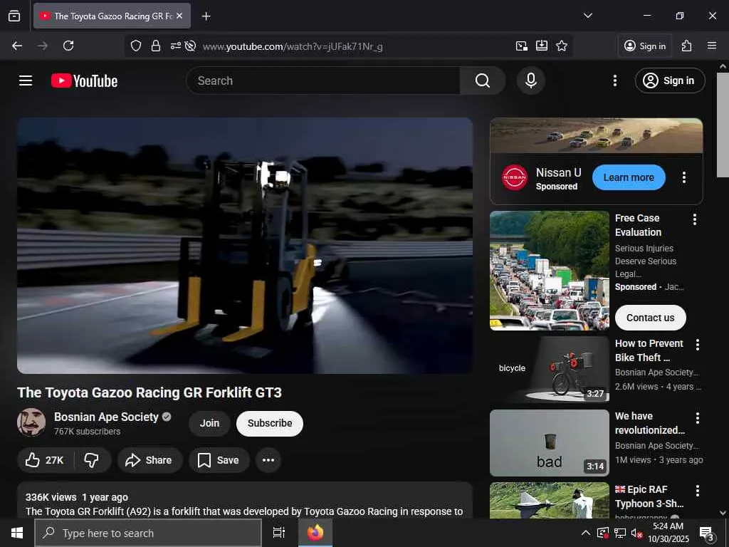729x547 pixels.
Task: Like the video with thumbs up
Action: [x=45, y=460]
